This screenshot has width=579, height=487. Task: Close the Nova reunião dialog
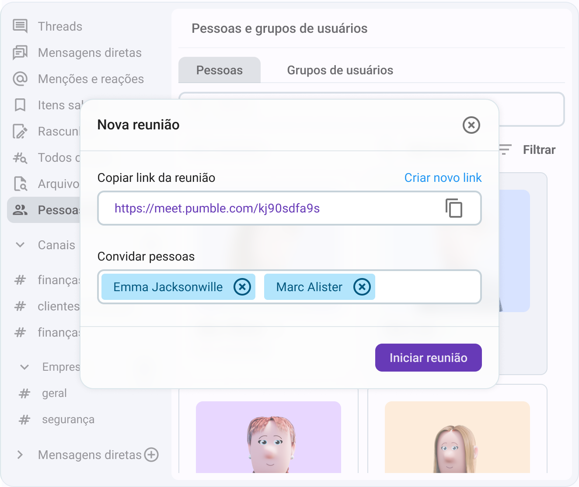[471, 125]
